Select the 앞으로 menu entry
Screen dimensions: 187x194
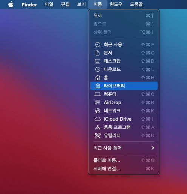click(x=124, y=24)
